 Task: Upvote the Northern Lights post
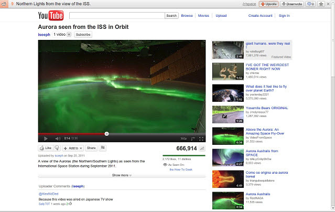(268, 4)
